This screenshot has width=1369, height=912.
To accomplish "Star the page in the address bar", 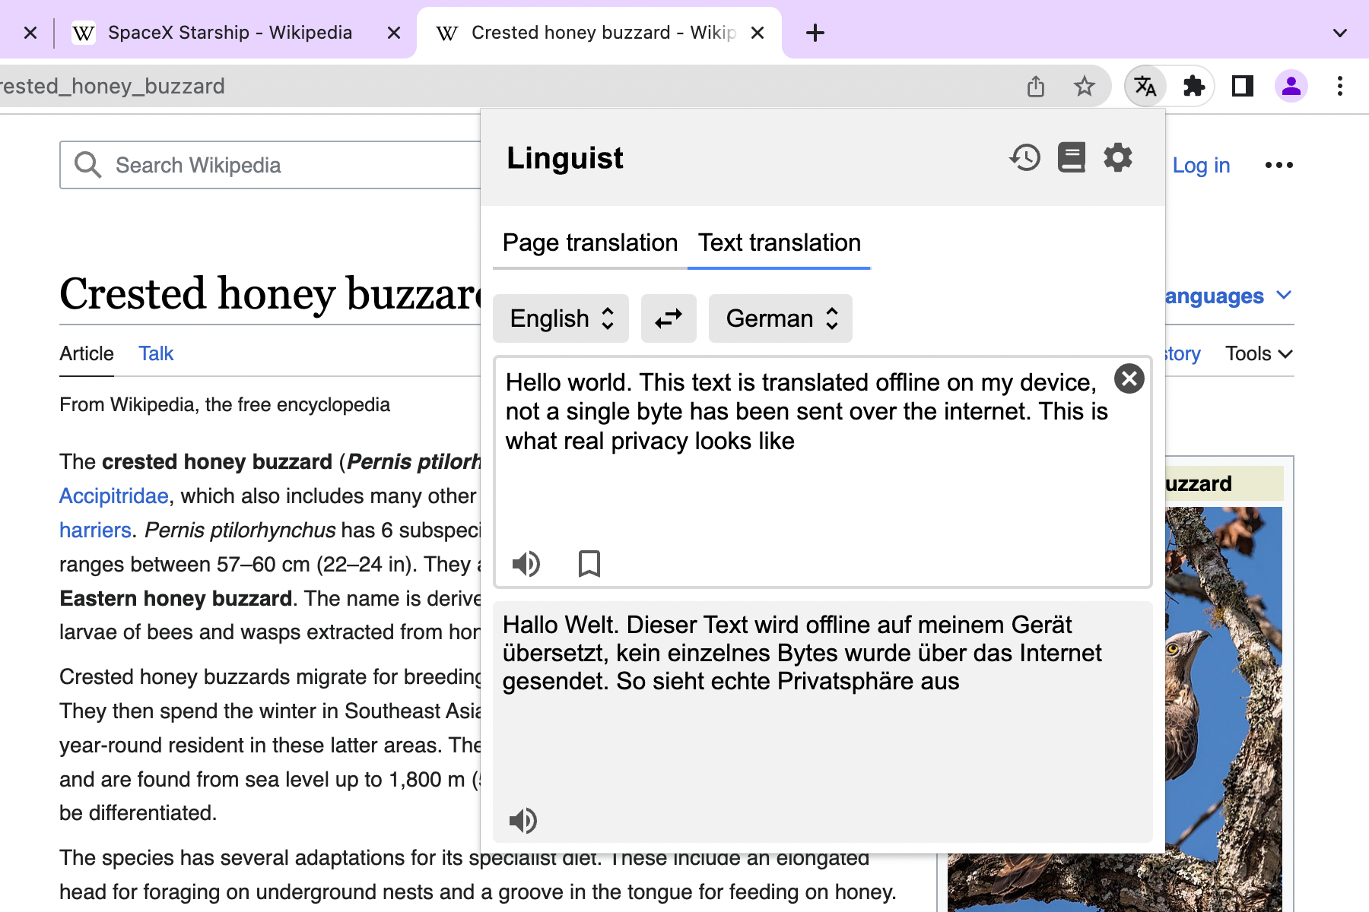I will (1085, 86).
